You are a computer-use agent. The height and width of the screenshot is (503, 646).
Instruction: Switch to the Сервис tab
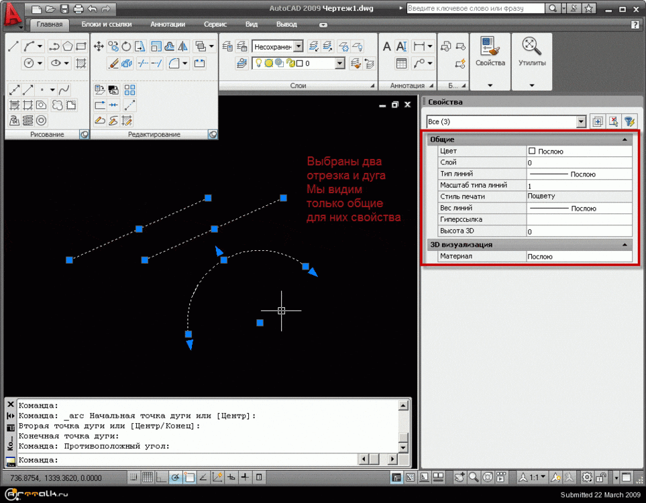[215, 24]
